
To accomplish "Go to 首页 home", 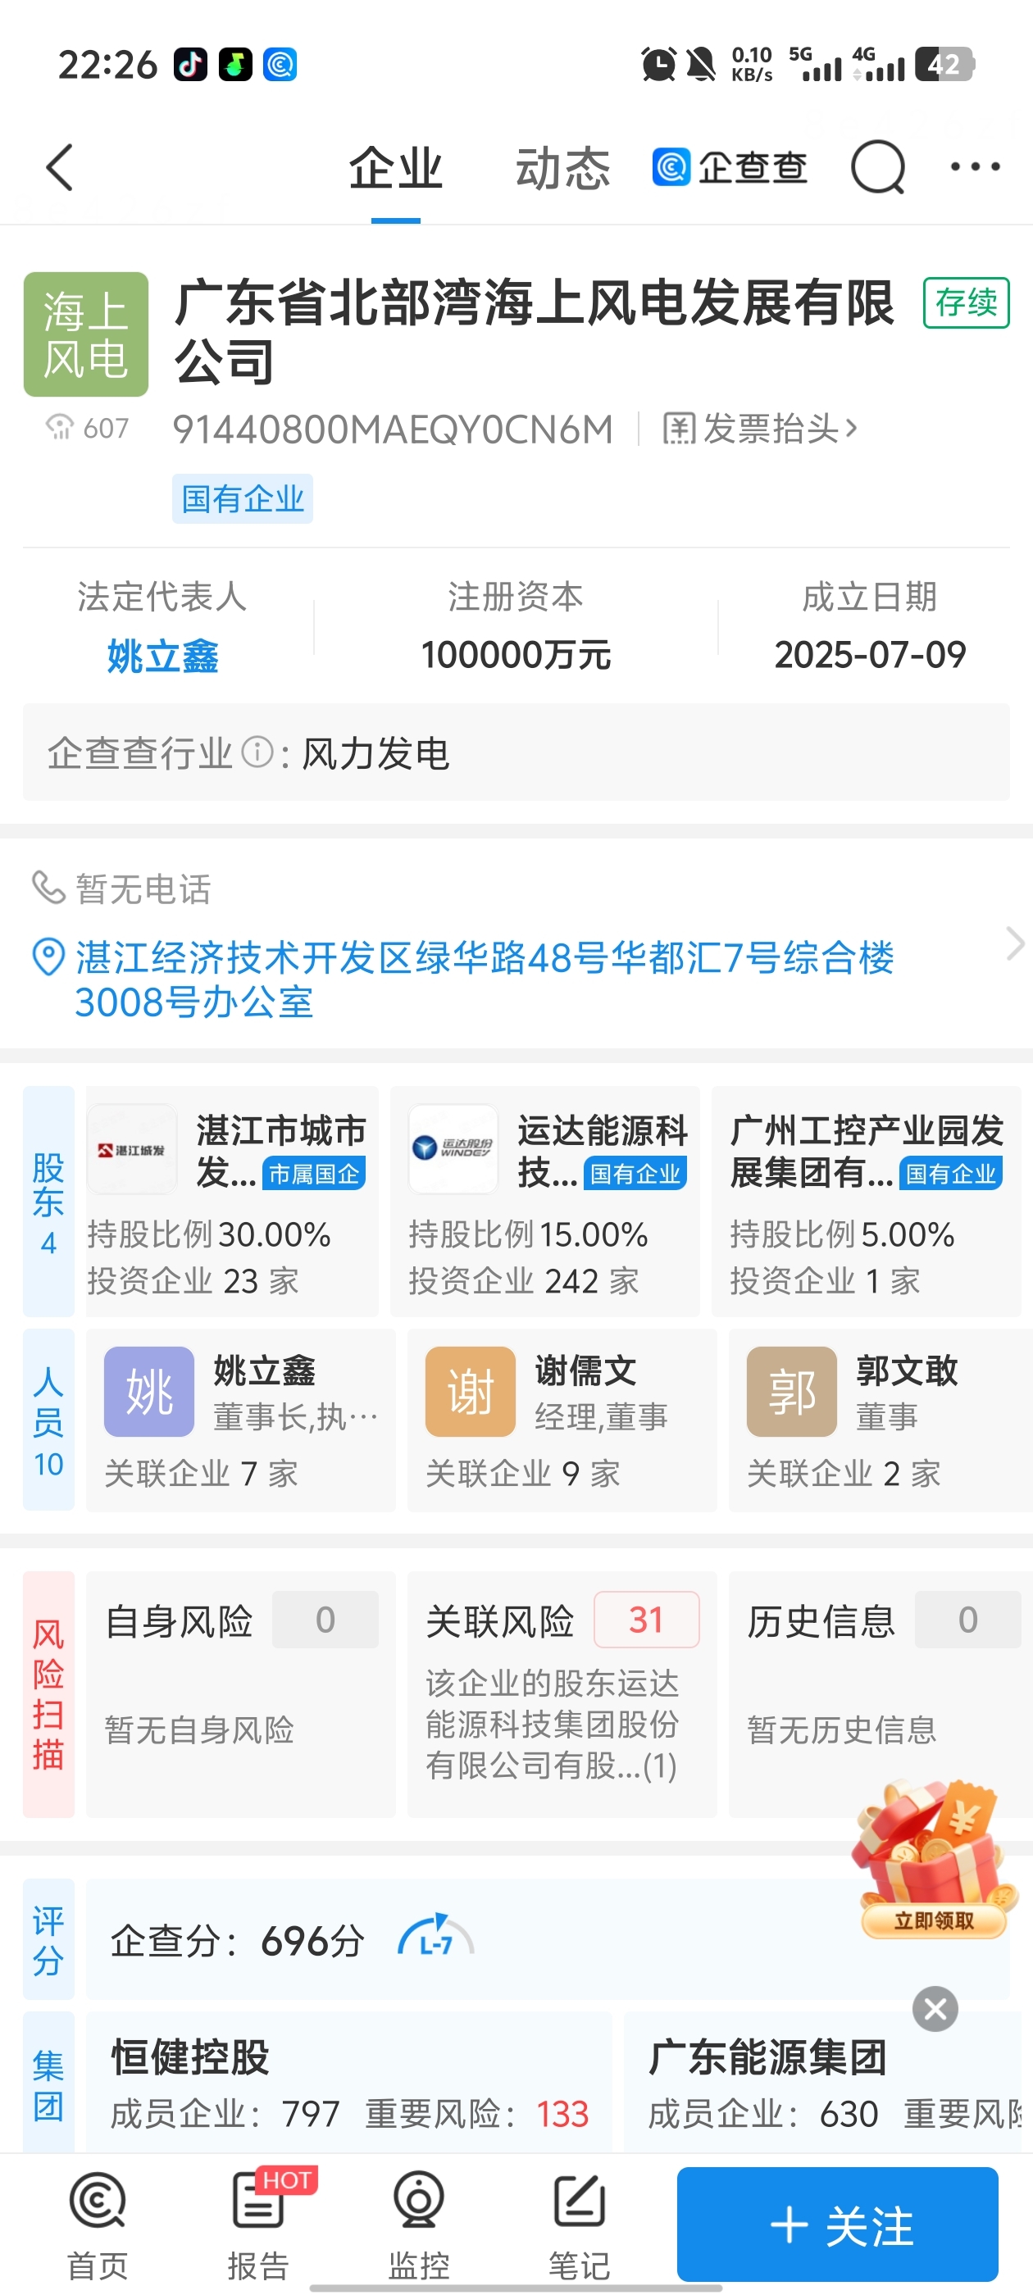I will [97, 2225].
